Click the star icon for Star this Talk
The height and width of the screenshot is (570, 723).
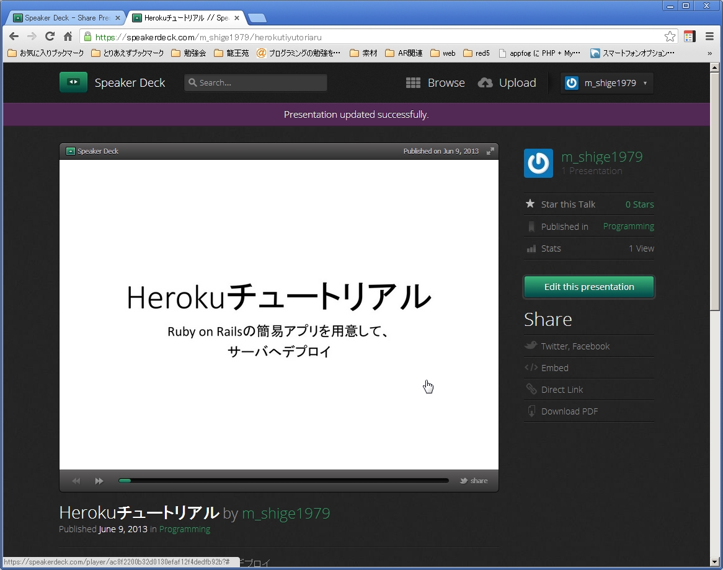click(530, 204)
